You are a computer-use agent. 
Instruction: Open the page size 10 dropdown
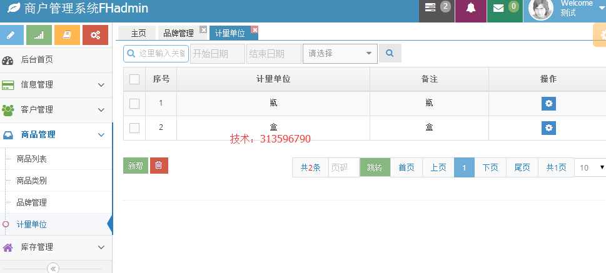click(x=590, y=167)
